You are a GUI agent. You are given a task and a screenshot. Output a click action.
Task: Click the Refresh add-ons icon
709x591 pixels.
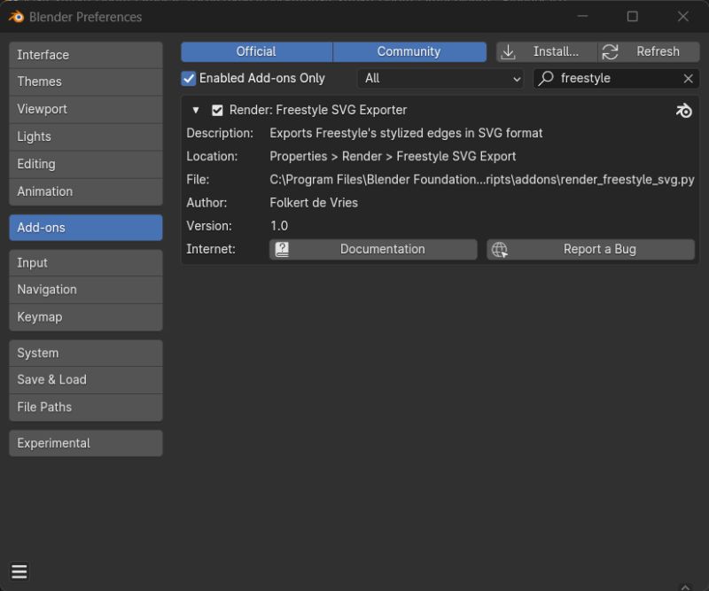(x=610, y=51)
